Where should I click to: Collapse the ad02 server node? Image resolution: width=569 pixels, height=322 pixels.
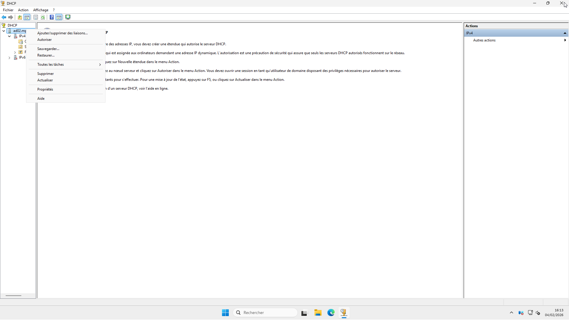(4, 31)
